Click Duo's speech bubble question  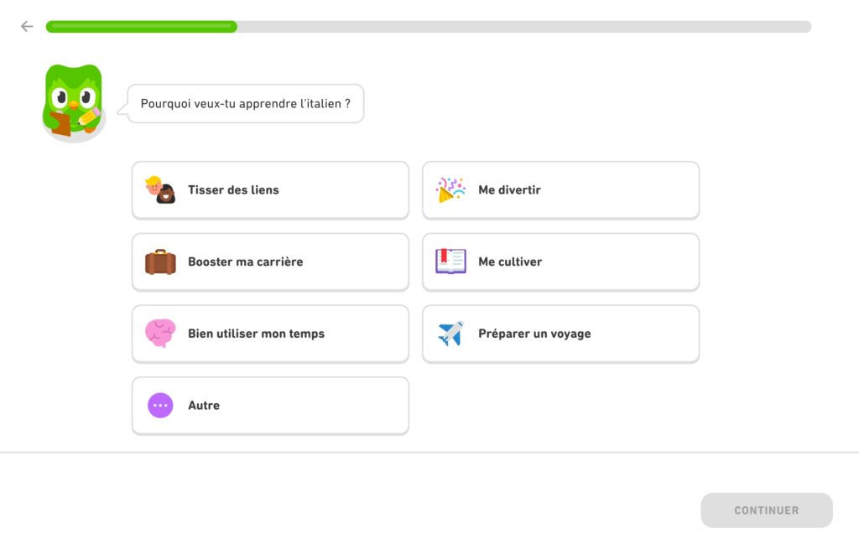pos(244,104)
